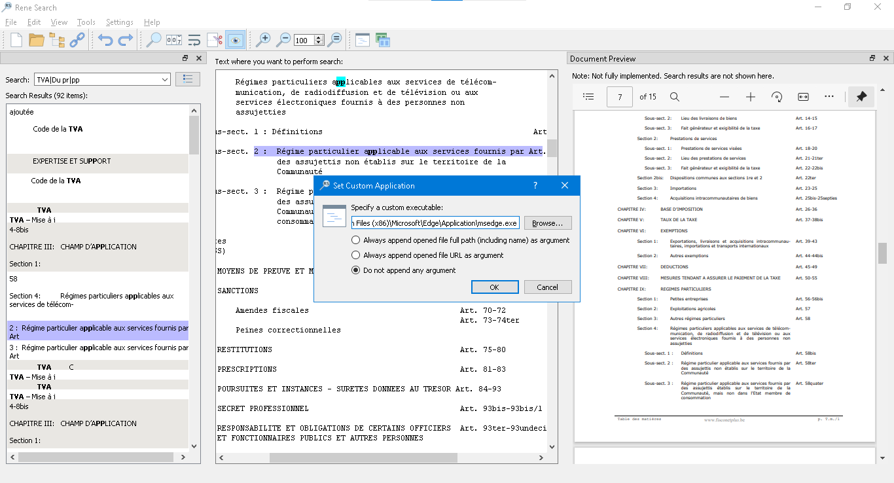The width and height of the screenshot is (894, 483).
Task: Select the 'ajoutée' search result row
Action: [x=98, y=112]
